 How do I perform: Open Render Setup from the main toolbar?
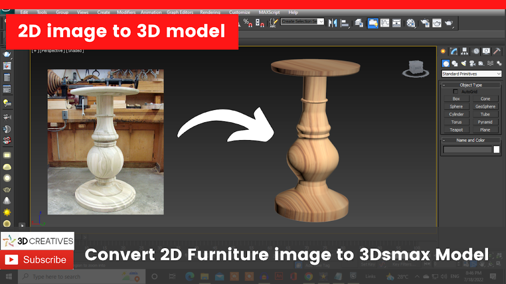pos(424,22)
